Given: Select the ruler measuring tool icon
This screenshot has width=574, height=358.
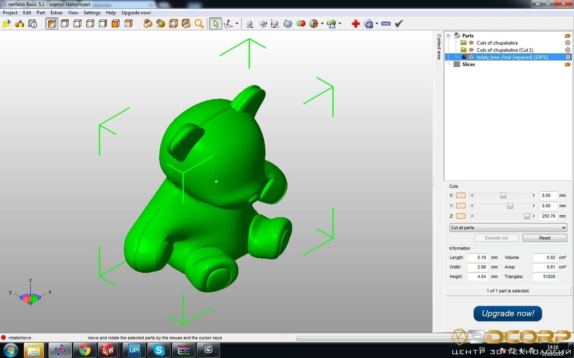Looking at the screenshot, I should click(x=386, y=24).
